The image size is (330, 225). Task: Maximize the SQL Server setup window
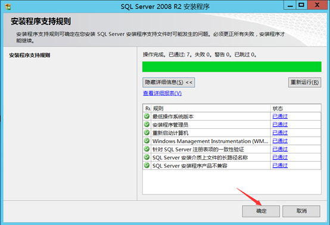[301, 5]
